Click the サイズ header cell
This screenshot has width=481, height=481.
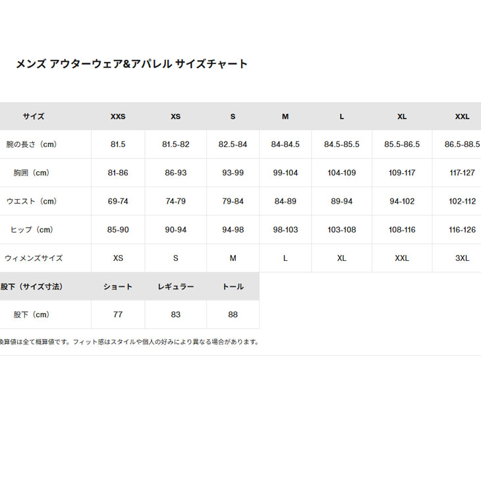click(34, 116)
